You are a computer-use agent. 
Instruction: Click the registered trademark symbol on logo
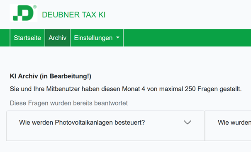[35, 7]
